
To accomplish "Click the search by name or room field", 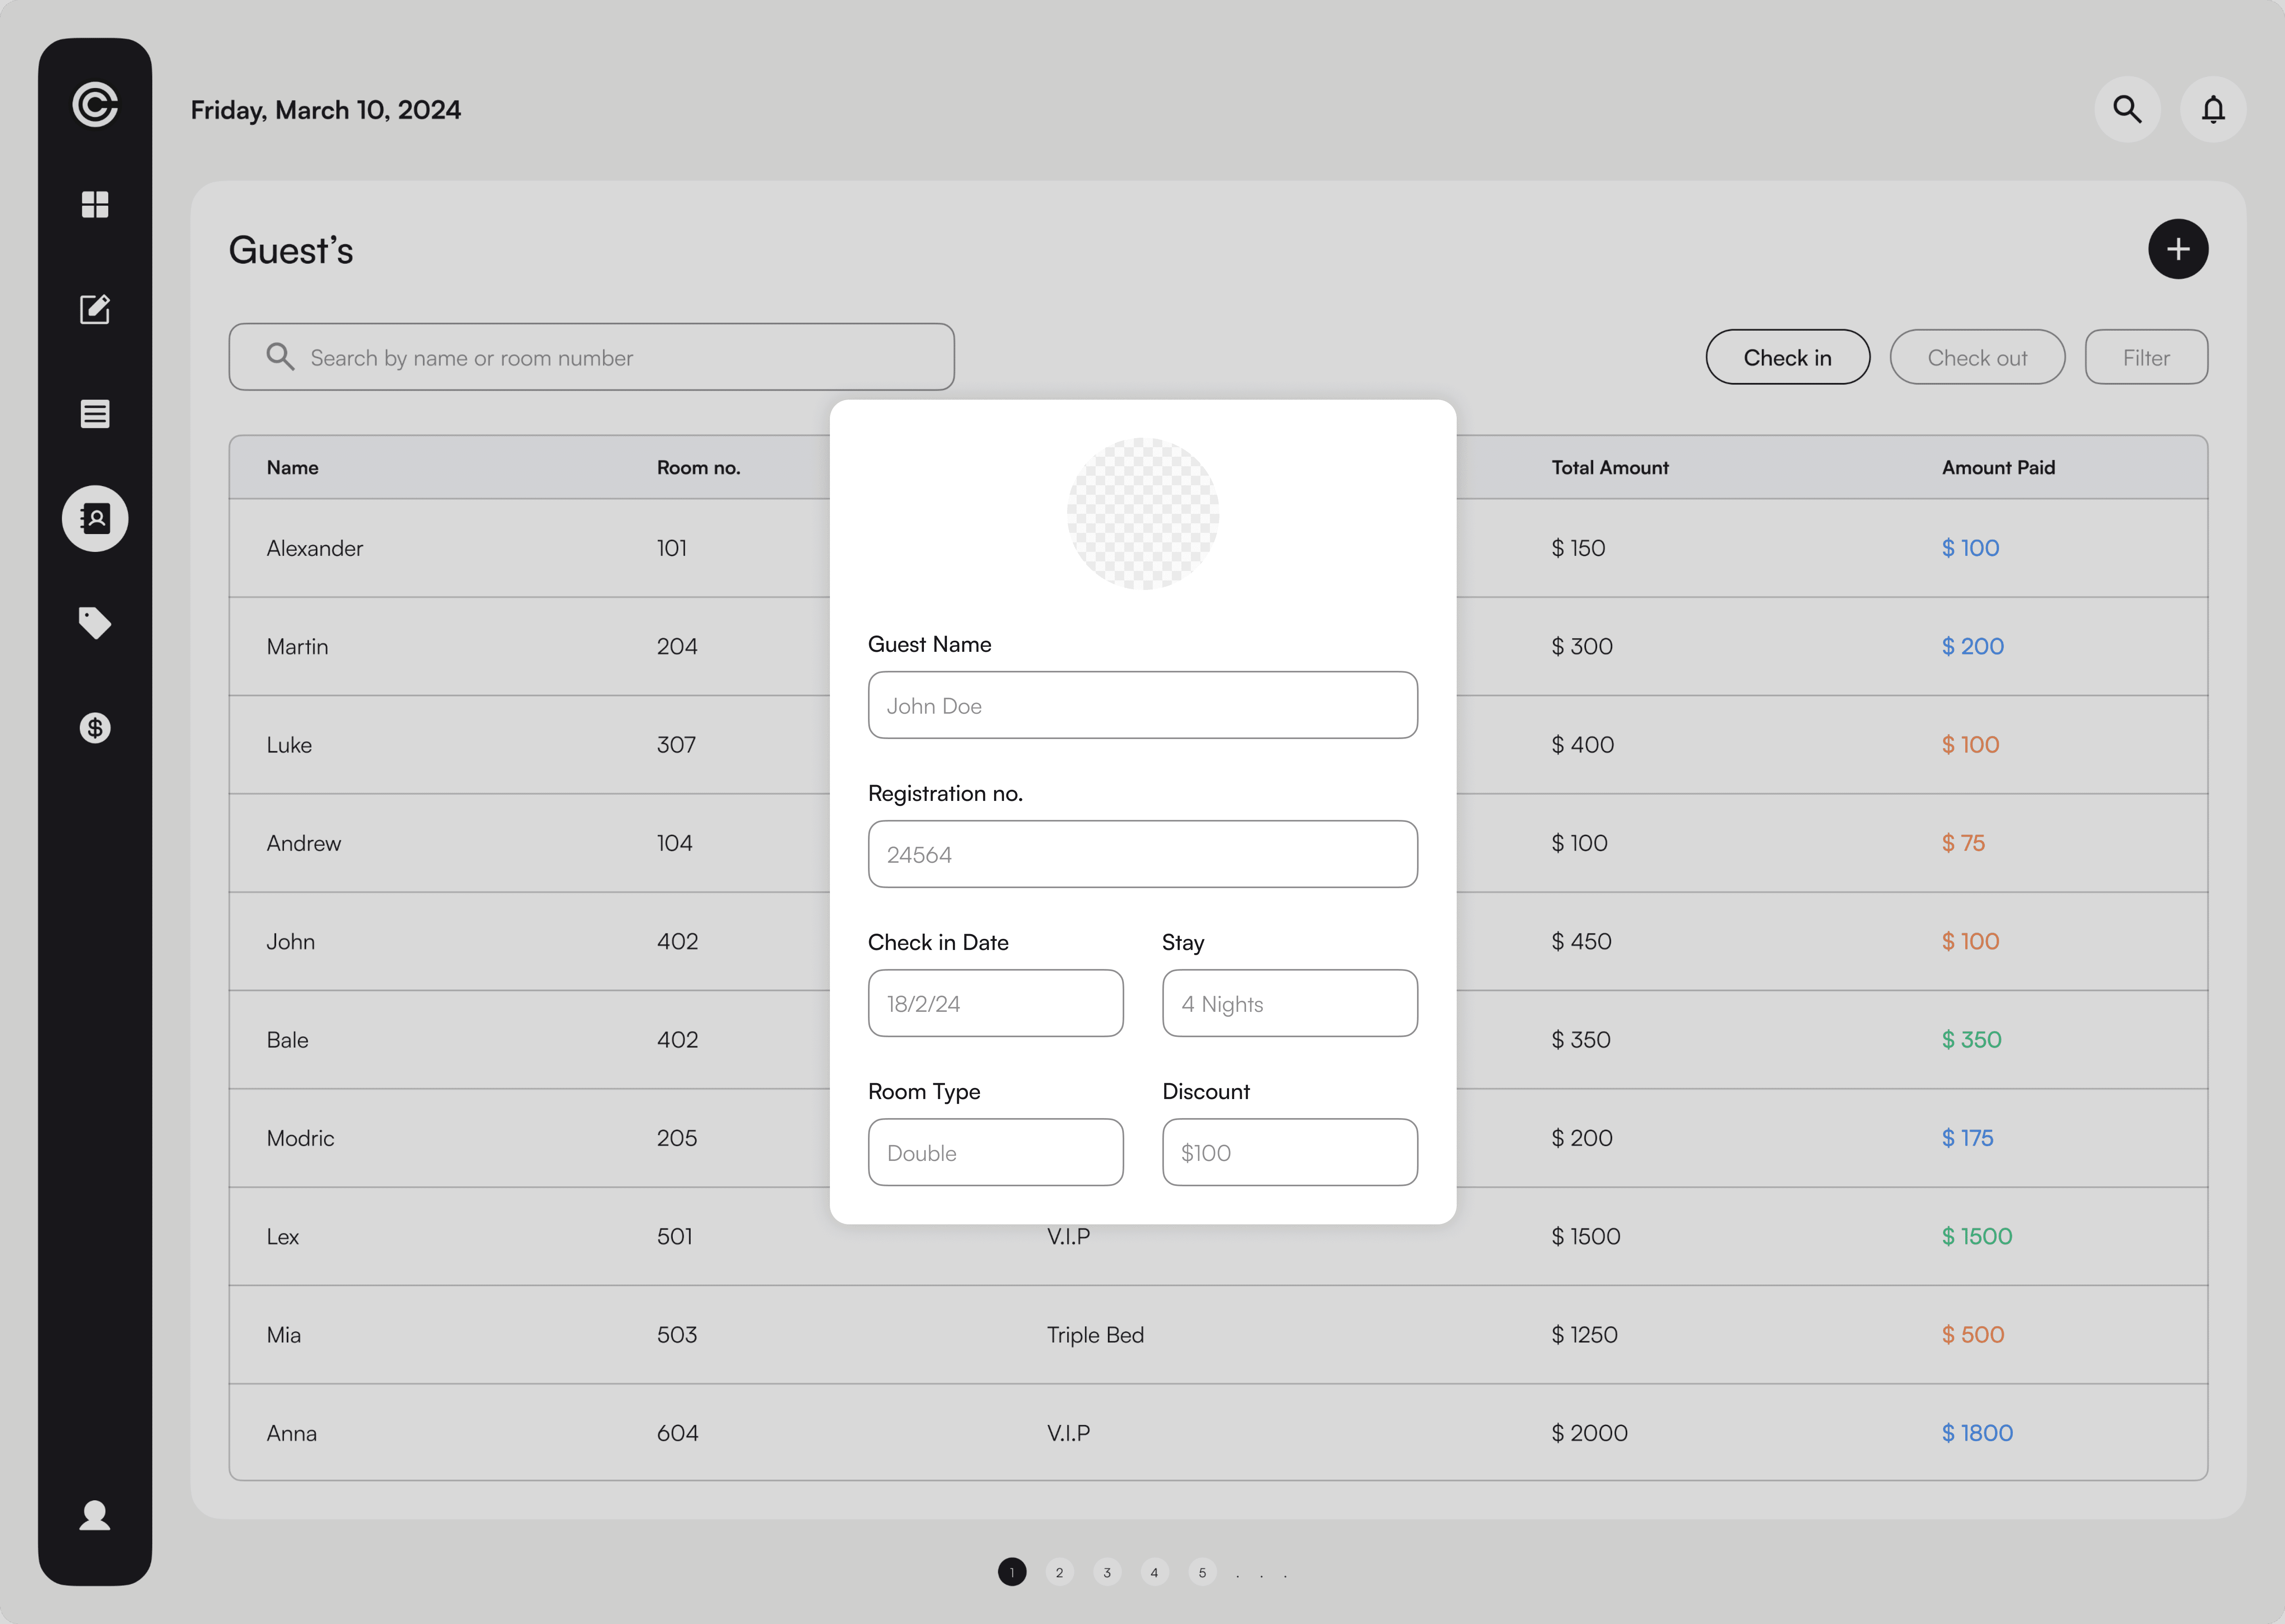I will coord(591,357).
